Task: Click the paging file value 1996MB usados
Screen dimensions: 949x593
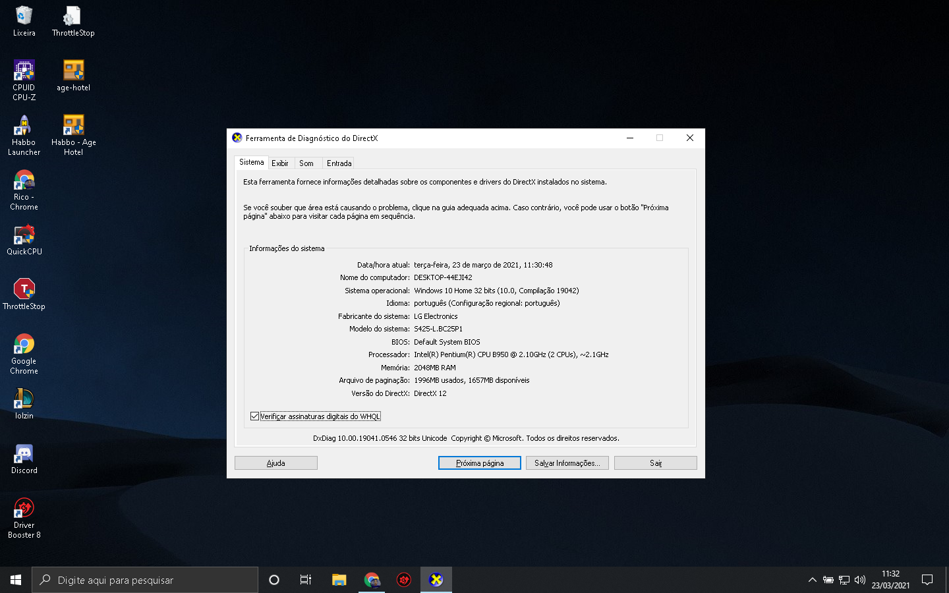Action: coord(472,380)
